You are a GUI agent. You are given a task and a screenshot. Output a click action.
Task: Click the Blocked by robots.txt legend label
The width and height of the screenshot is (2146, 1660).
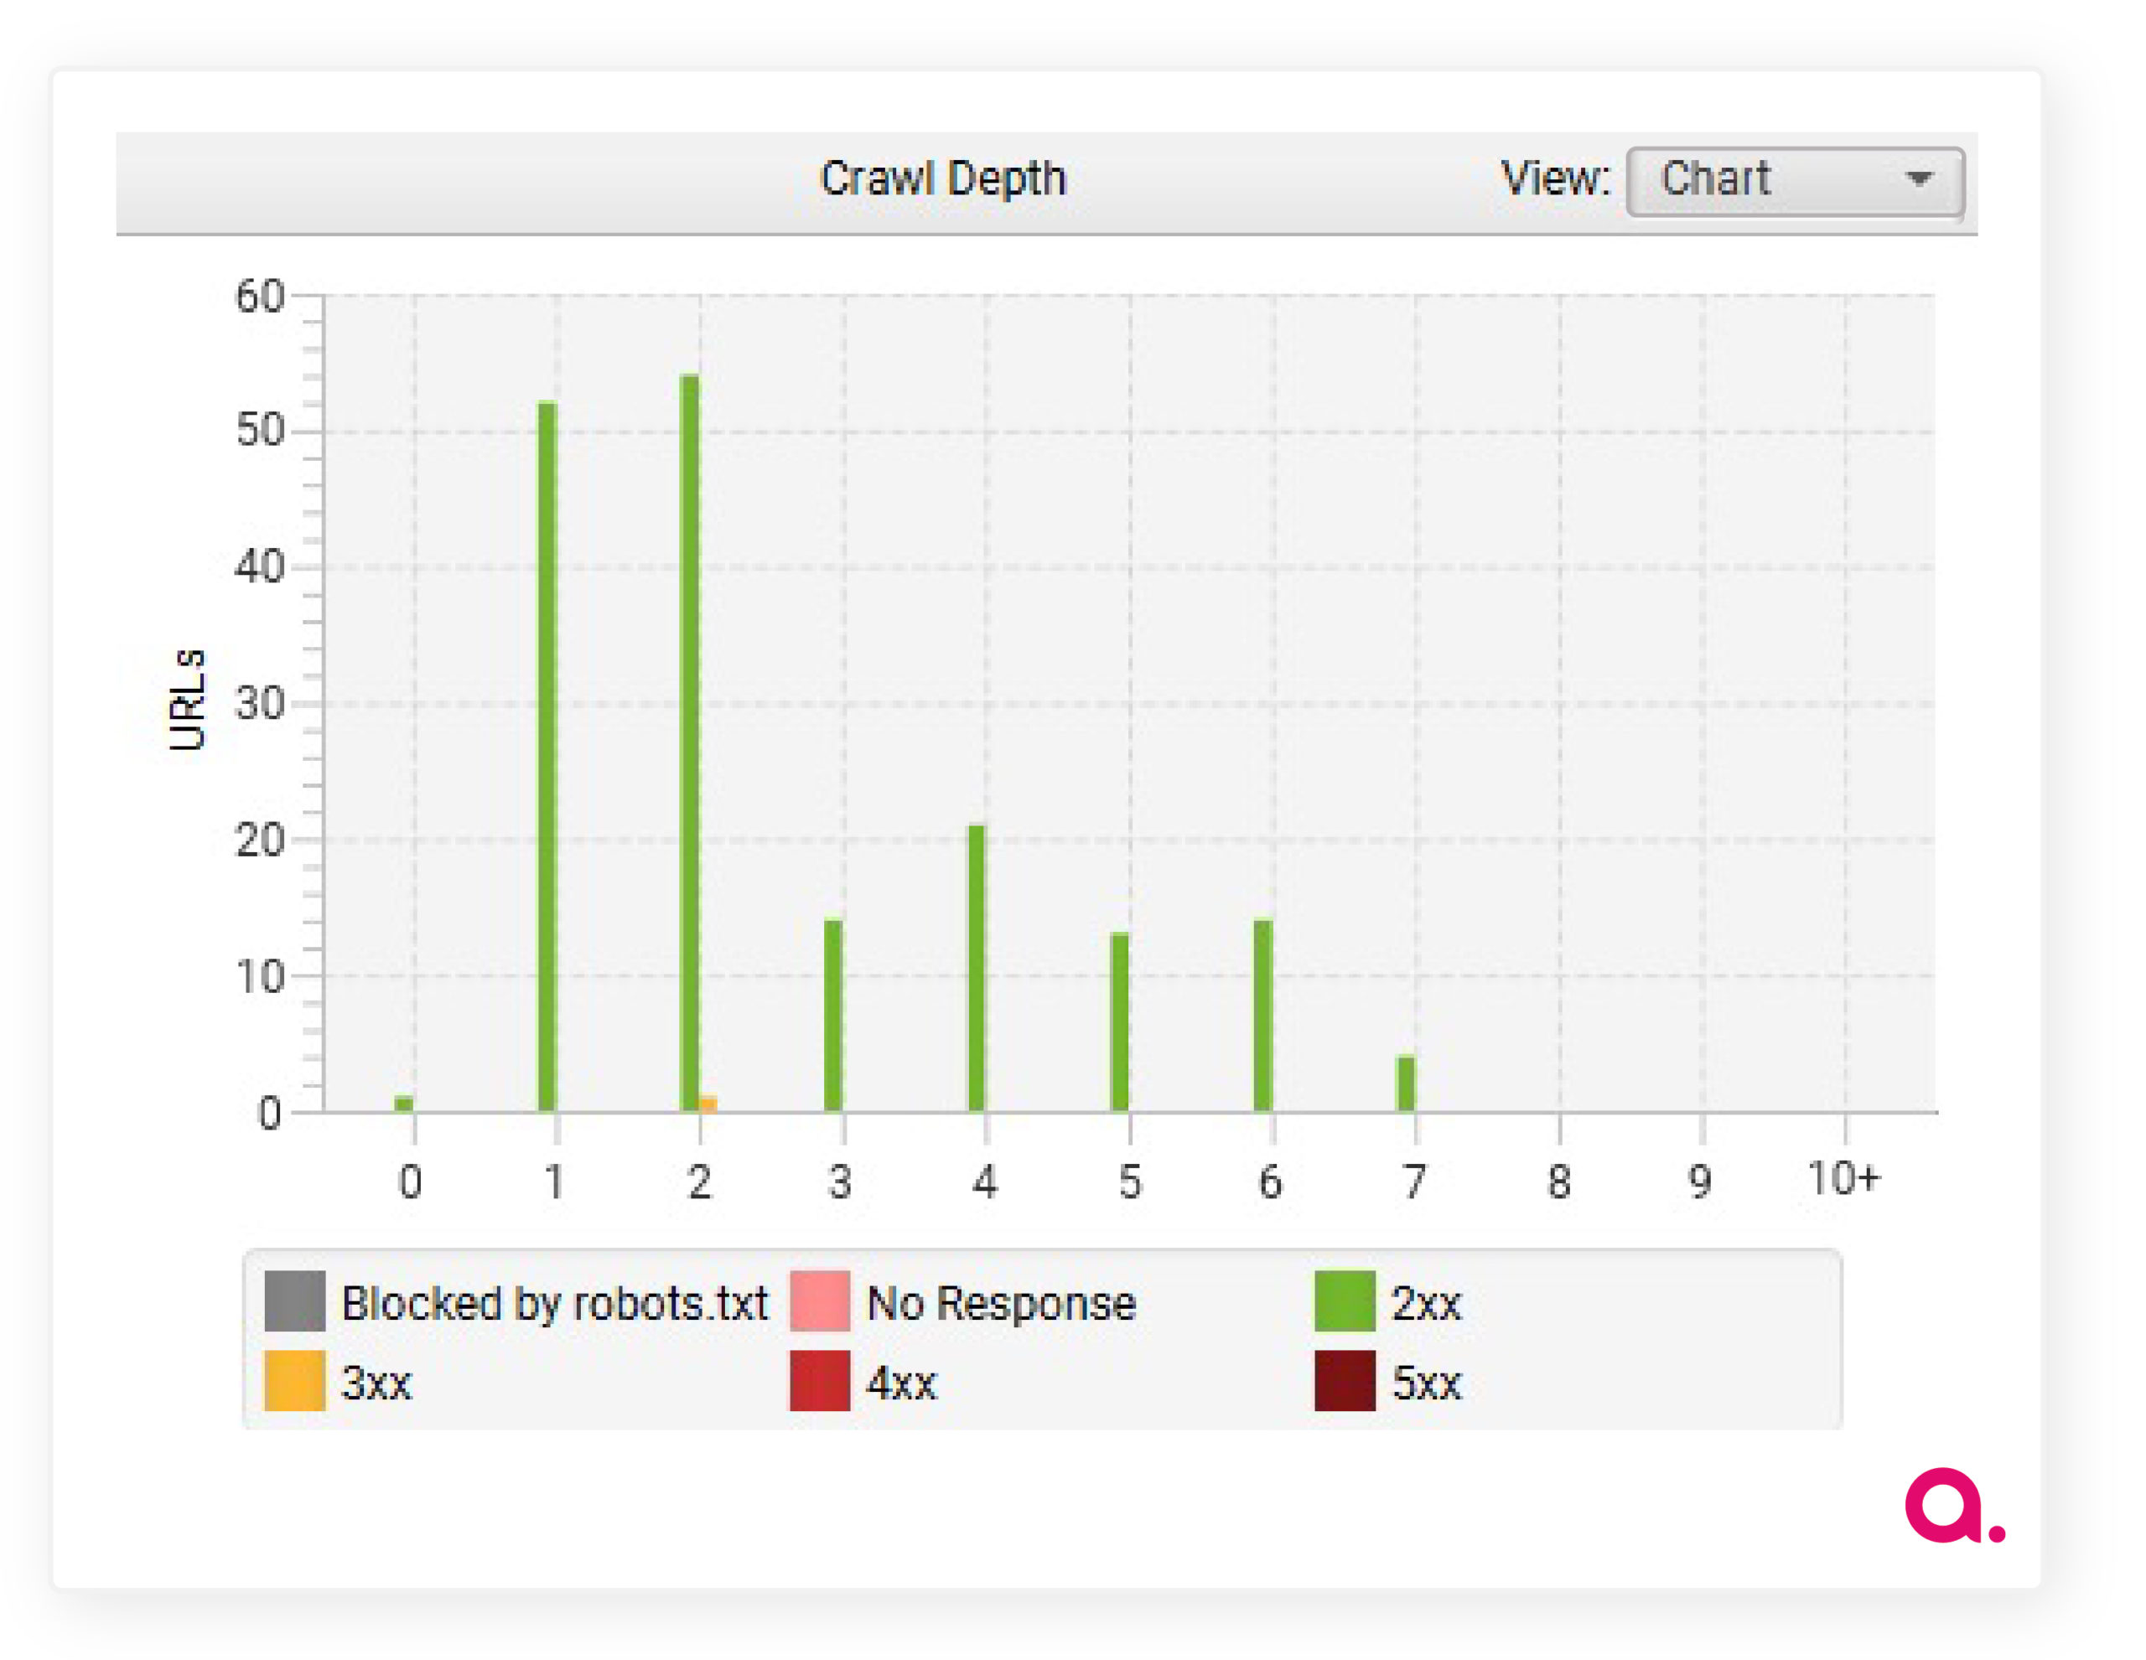[554, 1303]
